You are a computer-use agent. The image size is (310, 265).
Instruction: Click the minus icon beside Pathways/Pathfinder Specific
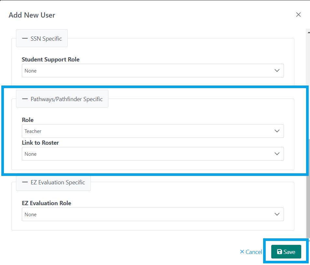[25, 99]
